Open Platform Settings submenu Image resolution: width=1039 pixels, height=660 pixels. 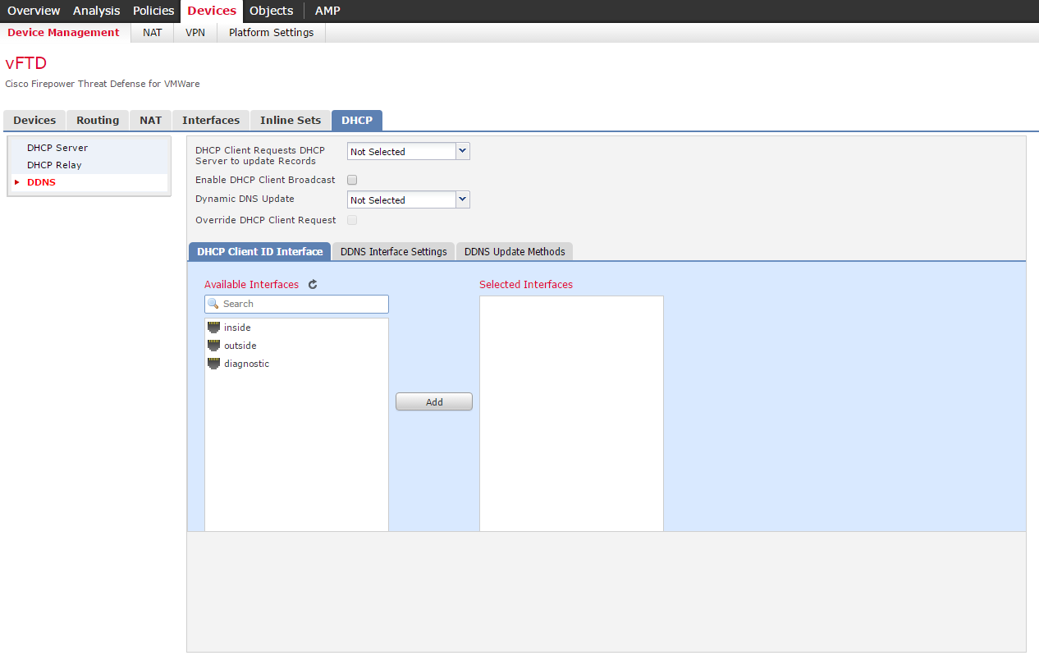[271, 33]
